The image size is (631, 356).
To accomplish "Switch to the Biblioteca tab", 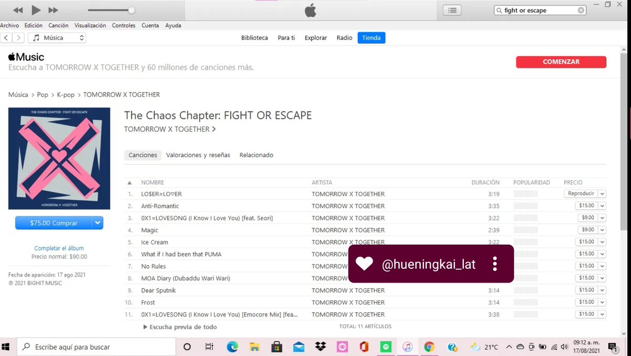I will [x=255, y=38].
